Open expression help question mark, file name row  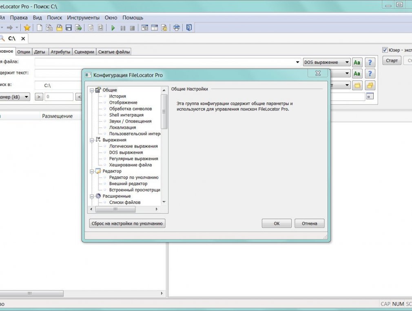pos(370,63)
